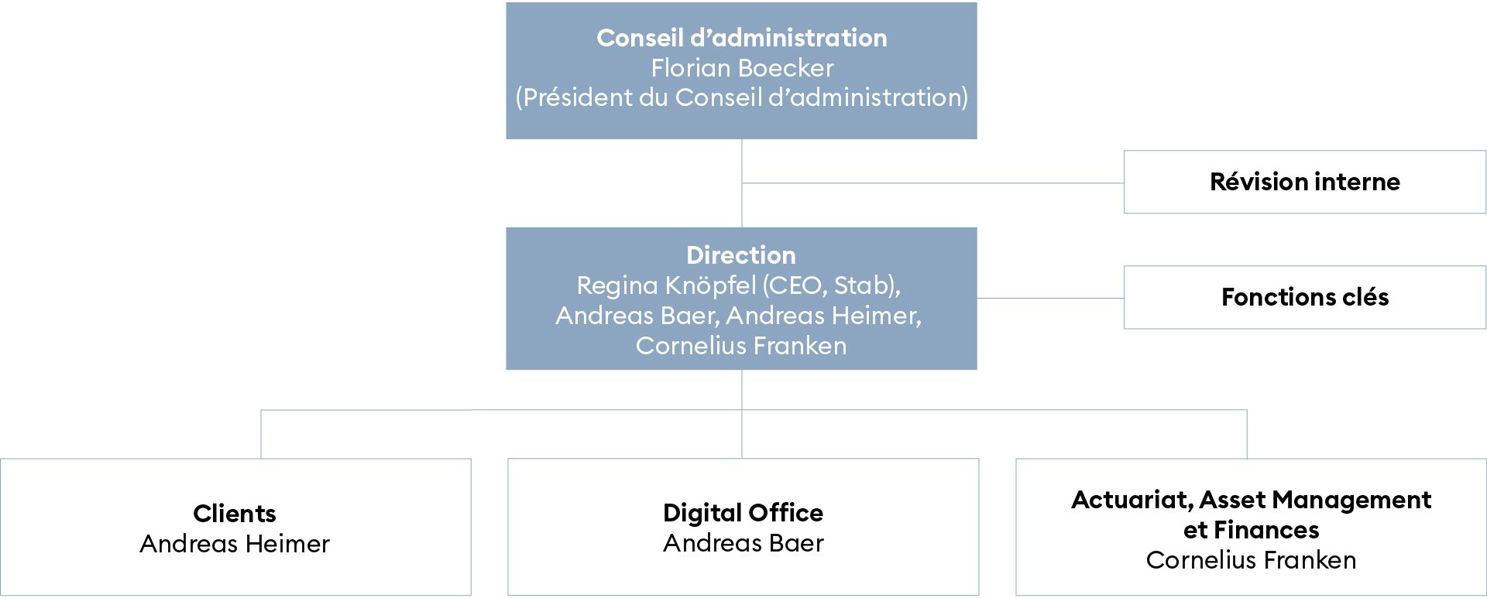The width and height of the screenshot is (1487, 598).
Task: Click the connector line leading to Révision interne
Action: (929, 183)
